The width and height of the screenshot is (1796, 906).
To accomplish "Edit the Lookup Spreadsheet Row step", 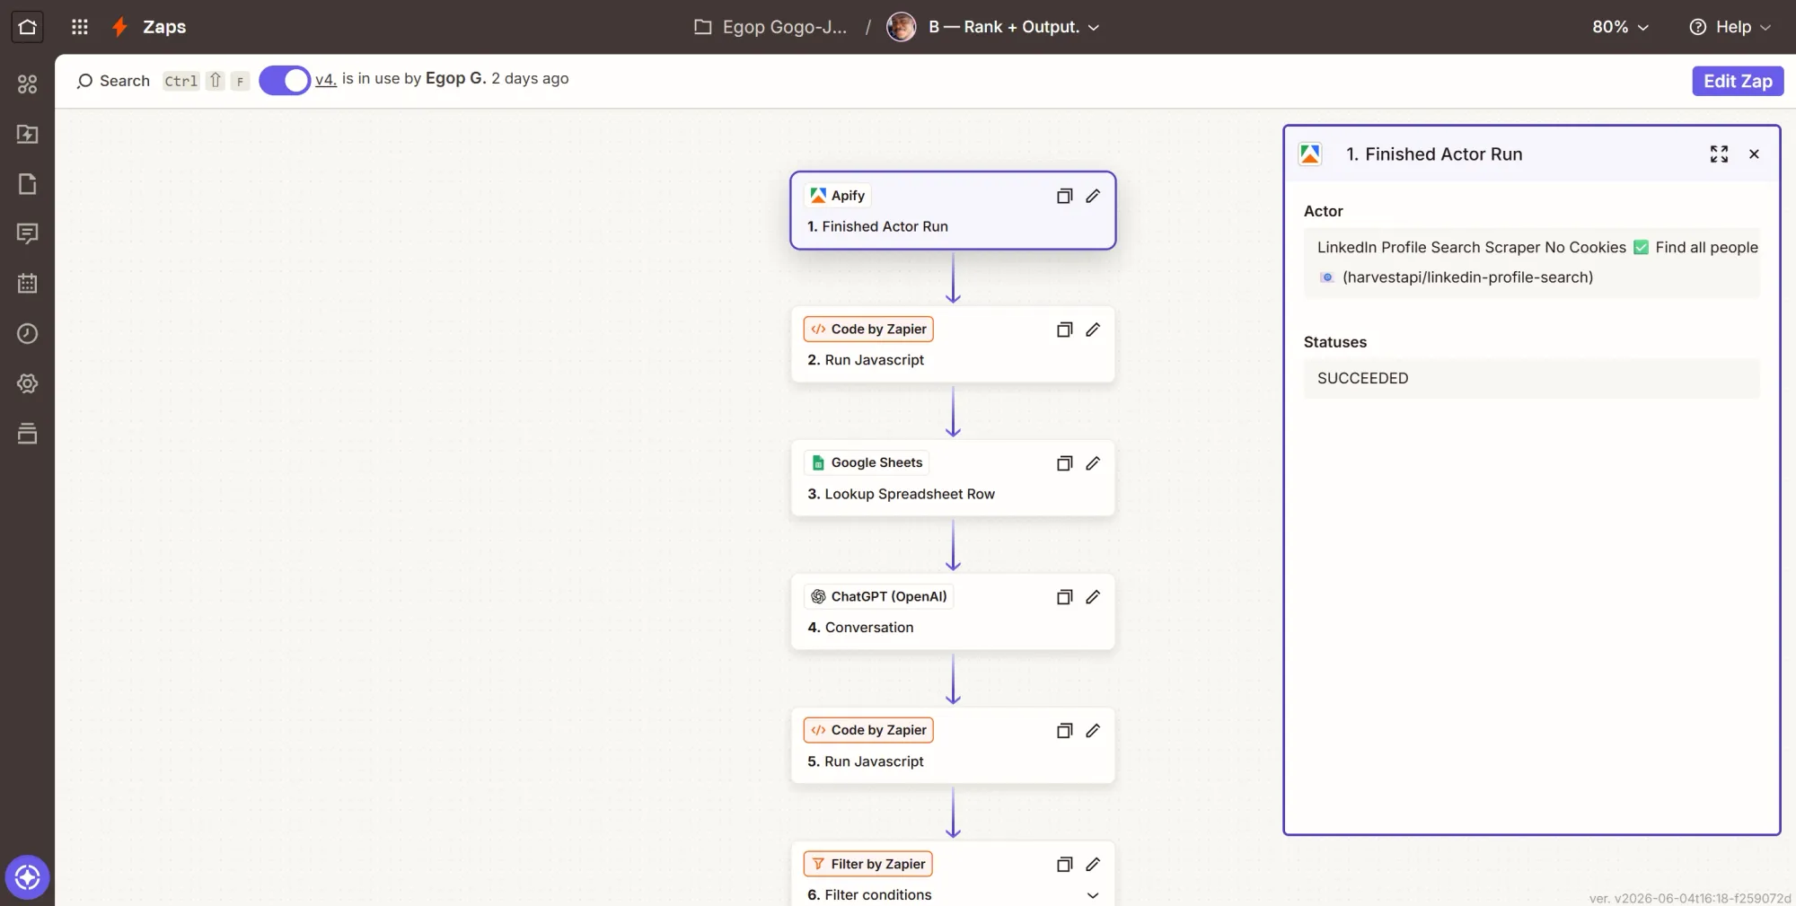I will click(x=1093, y=463).
